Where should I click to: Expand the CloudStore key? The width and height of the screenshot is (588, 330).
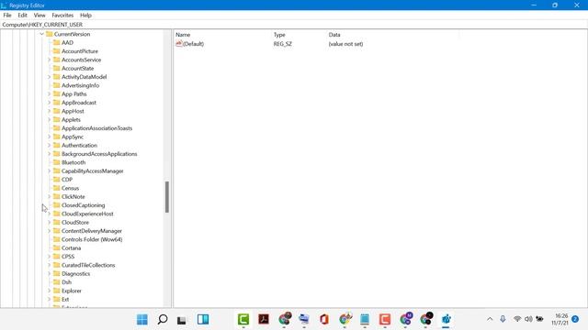pos(49,222)
